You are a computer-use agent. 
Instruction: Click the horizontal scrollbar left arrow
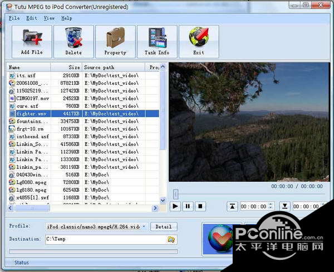click(x=11, y=208)
